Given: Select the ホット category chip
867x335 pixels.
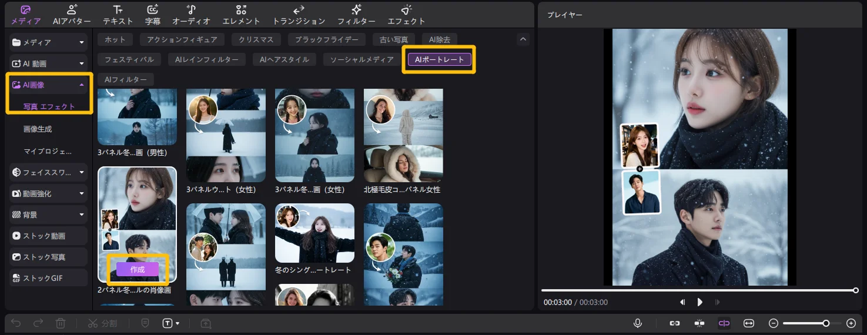Looking at the screenshot, I should click(x=115, y=39).
